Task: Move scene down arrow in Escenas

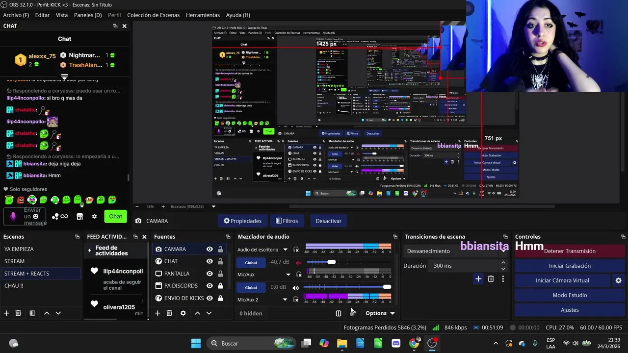Action: coord(58,313)
